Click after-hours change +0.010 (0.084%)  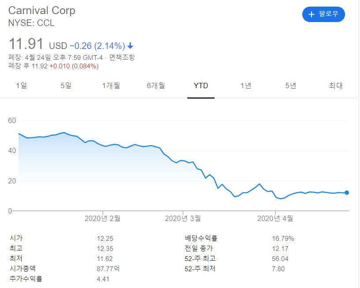tap(74, 66)
